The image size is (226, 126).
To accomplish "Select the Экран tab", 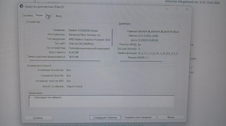I will pos(39,15).
